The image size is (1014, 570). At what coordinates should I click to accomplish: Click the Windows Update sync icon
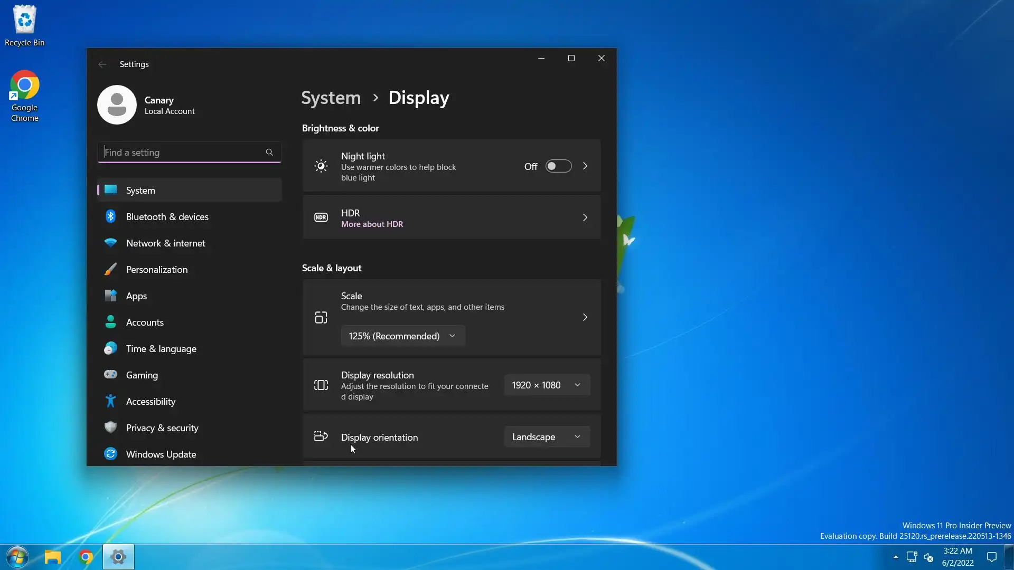110,454
